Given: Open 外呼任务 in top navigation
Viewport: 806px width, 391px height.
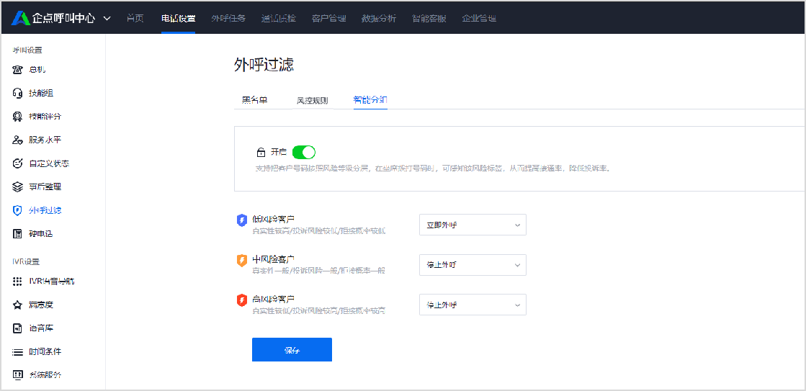Looking at the screenshot, I should tap(228, 18).
